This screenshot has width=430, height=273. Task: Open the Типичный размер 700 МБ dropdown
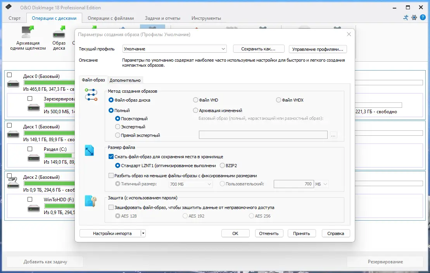190,184
